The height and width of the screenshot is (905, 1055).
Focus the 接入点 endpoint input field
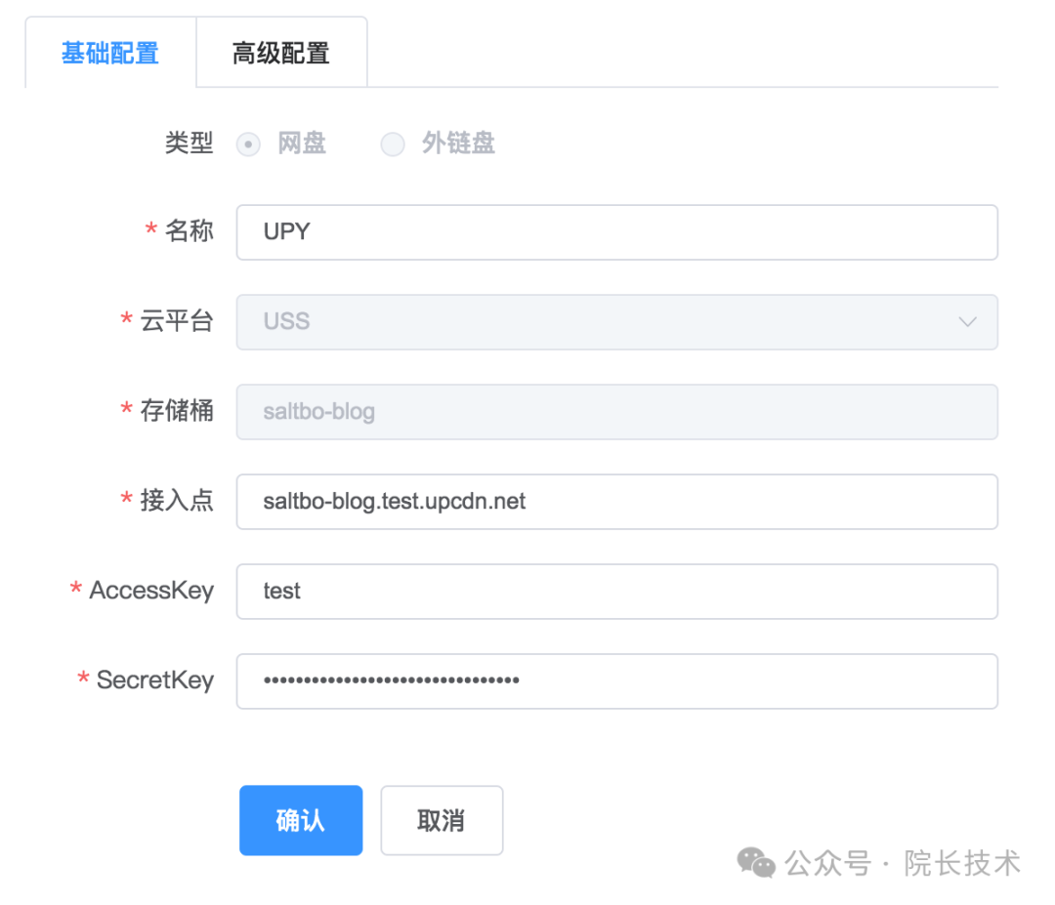click(616, 502)
